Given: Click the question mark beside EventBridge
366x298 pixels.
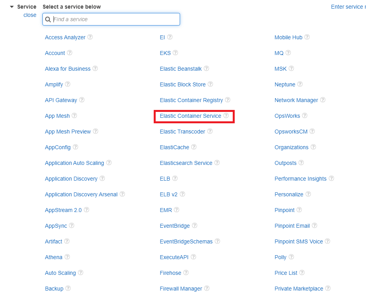Looking at the screenshot, I should [195, 225].
